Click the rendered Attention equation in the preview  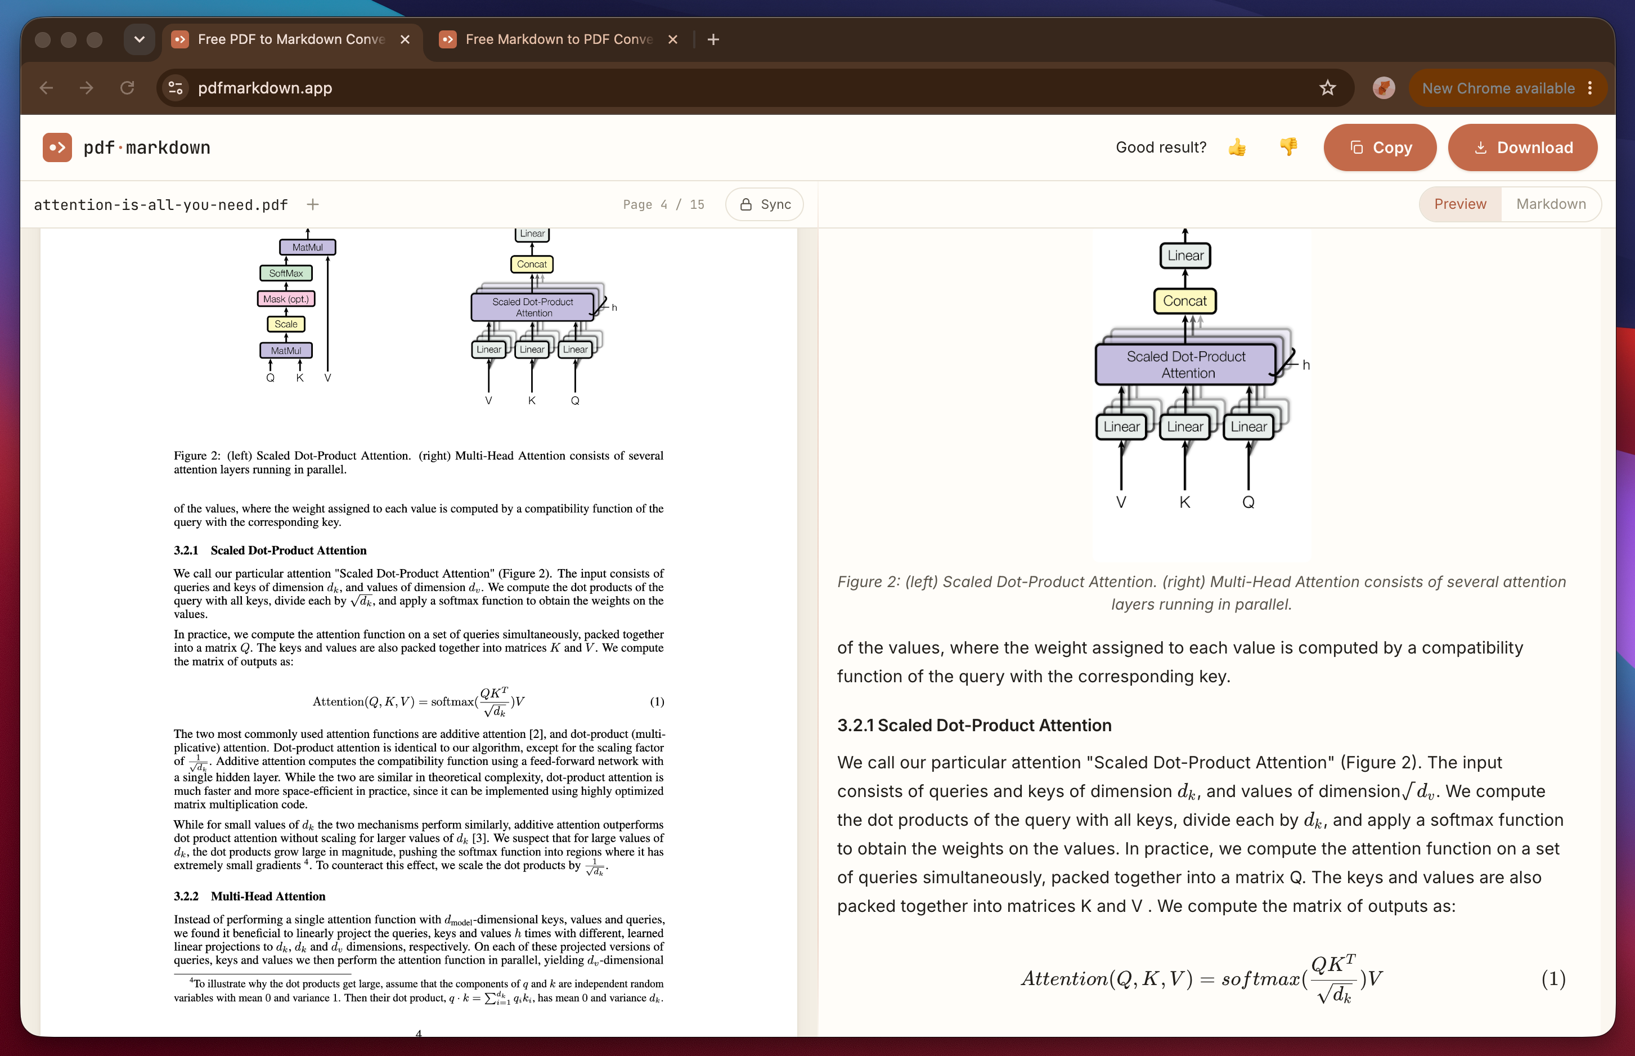click(x=1201, y=978)
